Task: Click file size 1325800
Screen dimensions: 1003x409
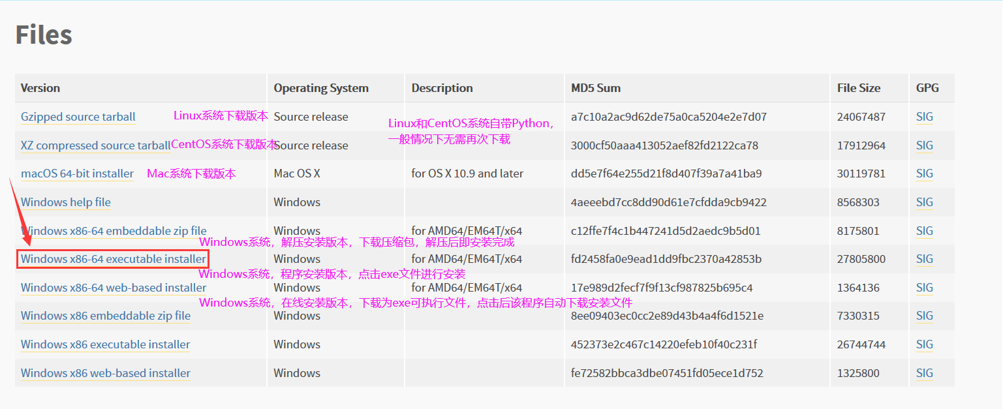Action: pos(859,373)
